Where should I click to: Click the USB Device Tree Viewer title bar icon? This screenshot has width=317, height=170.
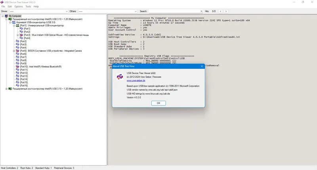coord(2,2)
